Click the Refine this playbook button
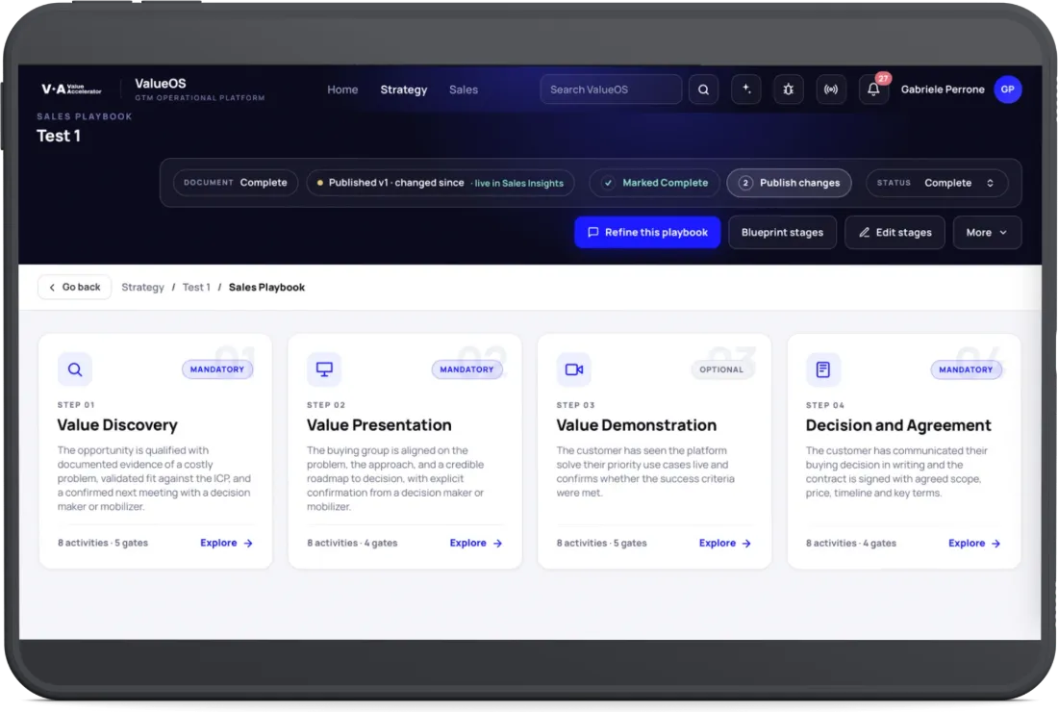 coord(647,233)
